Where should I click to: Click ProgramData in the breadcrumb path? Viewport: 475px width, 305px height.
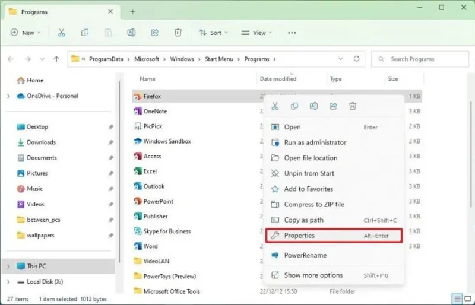click(106, 59)
